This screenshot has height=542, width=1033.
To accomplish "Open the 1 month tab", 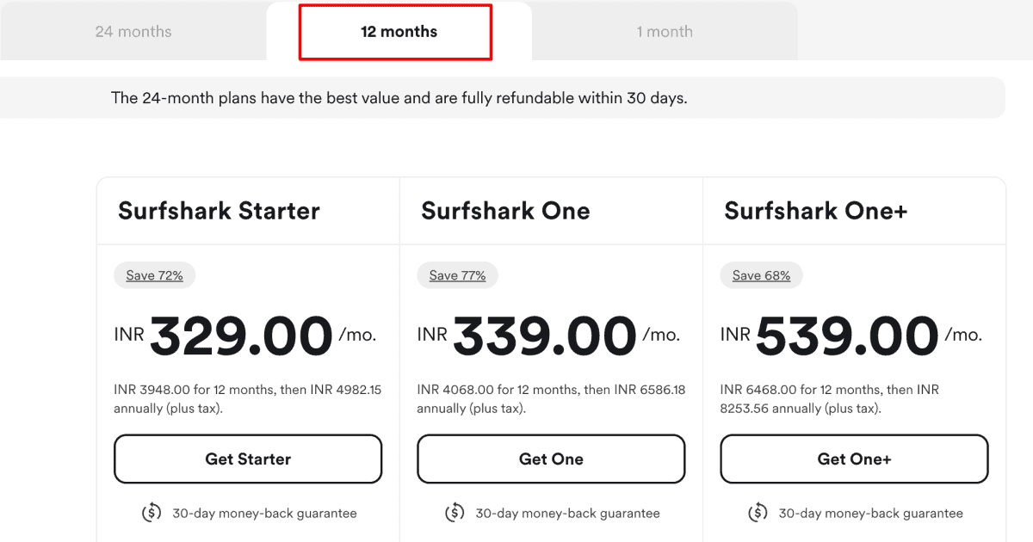I will (x=664, y=32).
